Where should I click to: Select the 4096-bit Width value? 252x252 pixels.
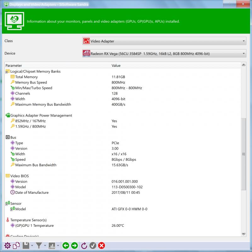118,99
